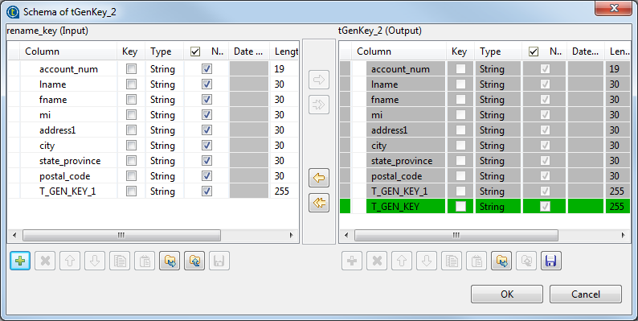Toggle Key checkbox for input T_GEN_KEY_1

[131, 191]
